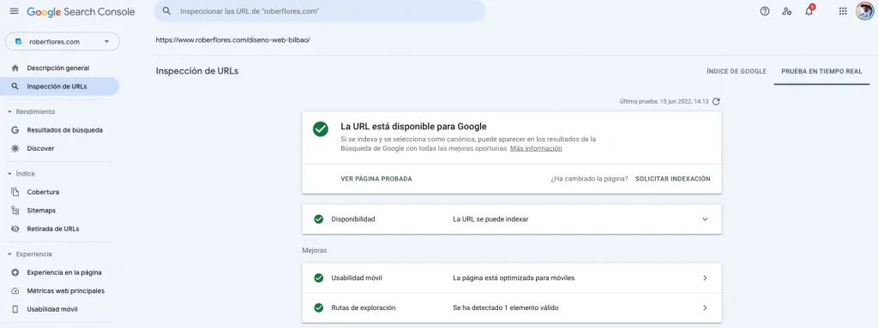This screenshot has height=328, width=878.
Task: Select Prueba en tiempo real tab
Action: [x=821, y=71]
